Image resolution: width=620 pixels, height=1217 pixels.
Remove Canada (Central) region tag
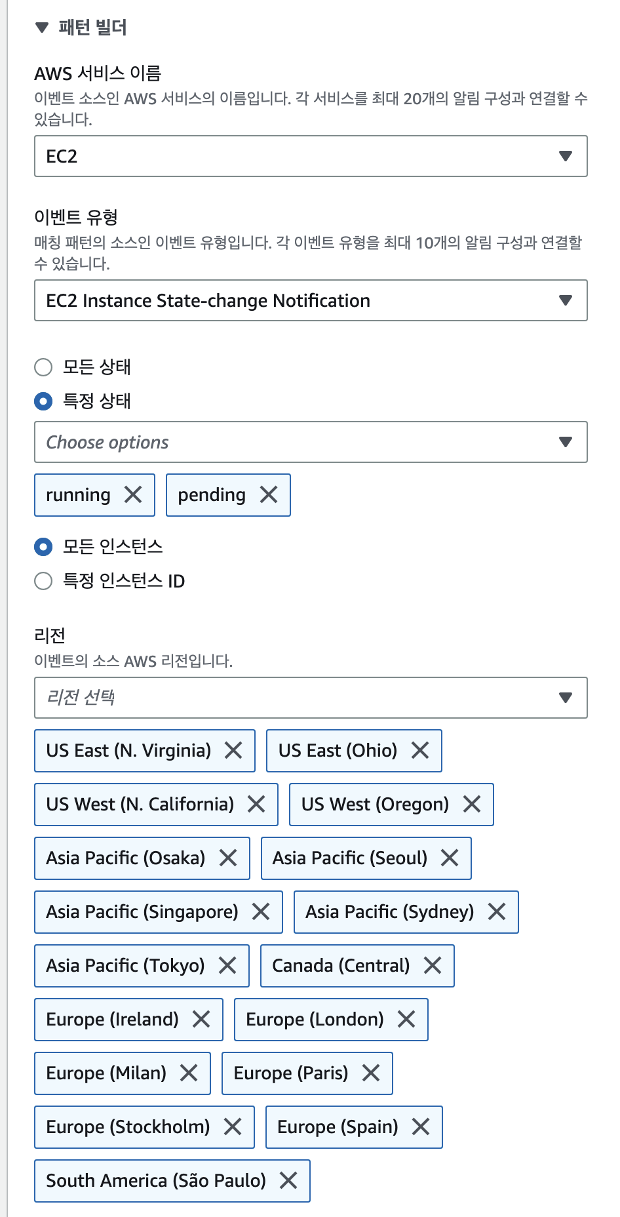pyautogui.click(x=433, y=966)
